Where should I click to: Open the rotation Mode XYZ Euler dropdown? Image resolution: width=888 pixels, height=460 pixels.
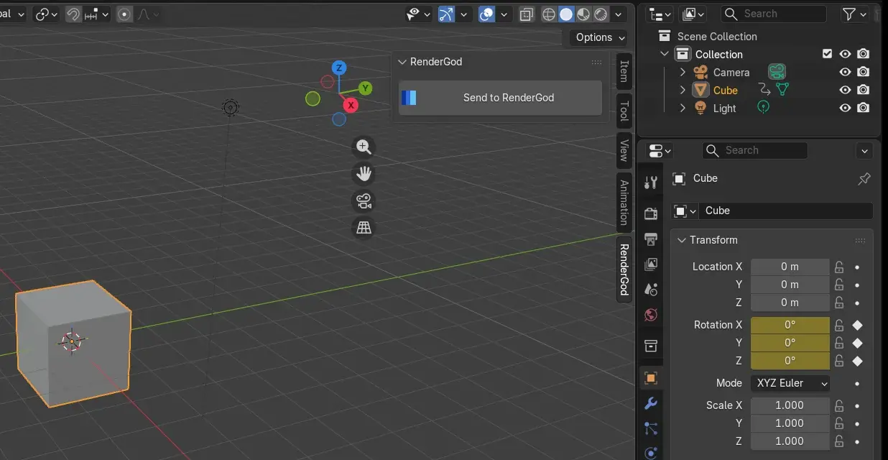tap(790, 383)
